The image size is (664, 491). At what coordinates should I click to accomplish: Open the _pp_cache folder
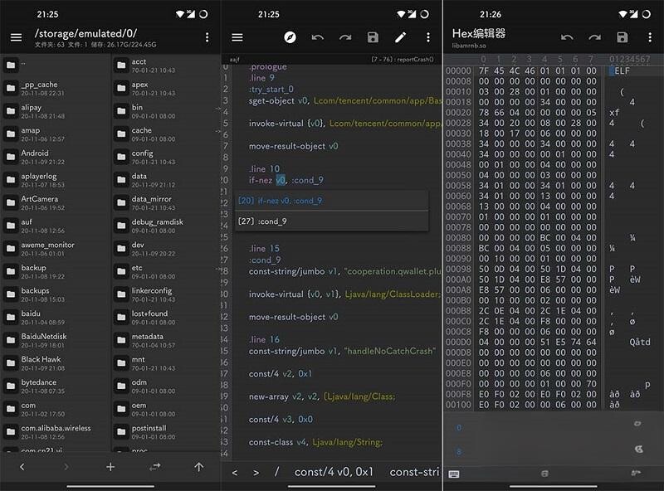[x=55, y=88]
